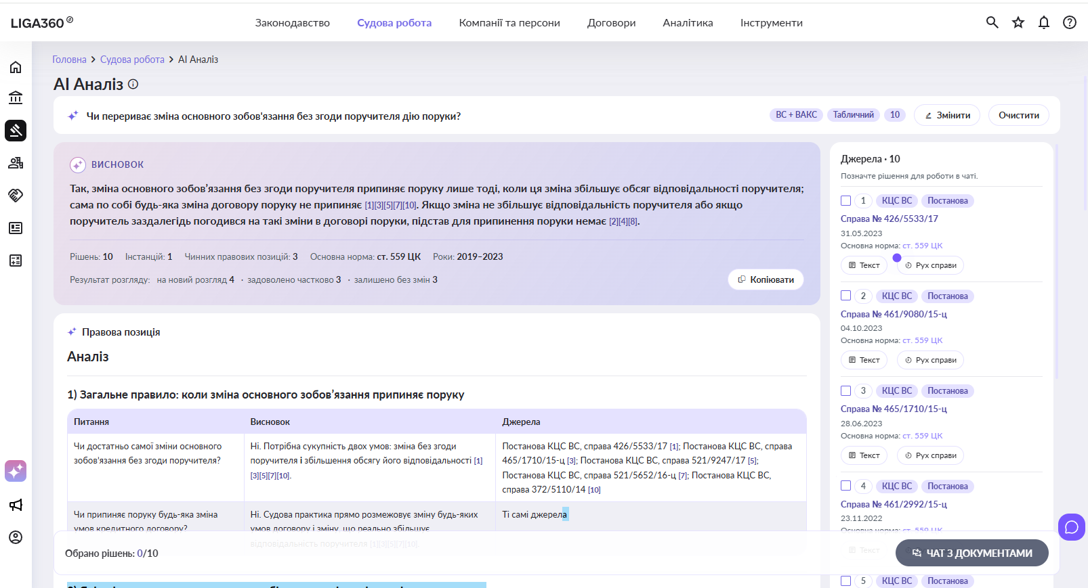1088x588 pixels.
Task: Open user profile icon in sidebar
Action: click(16, 537)
